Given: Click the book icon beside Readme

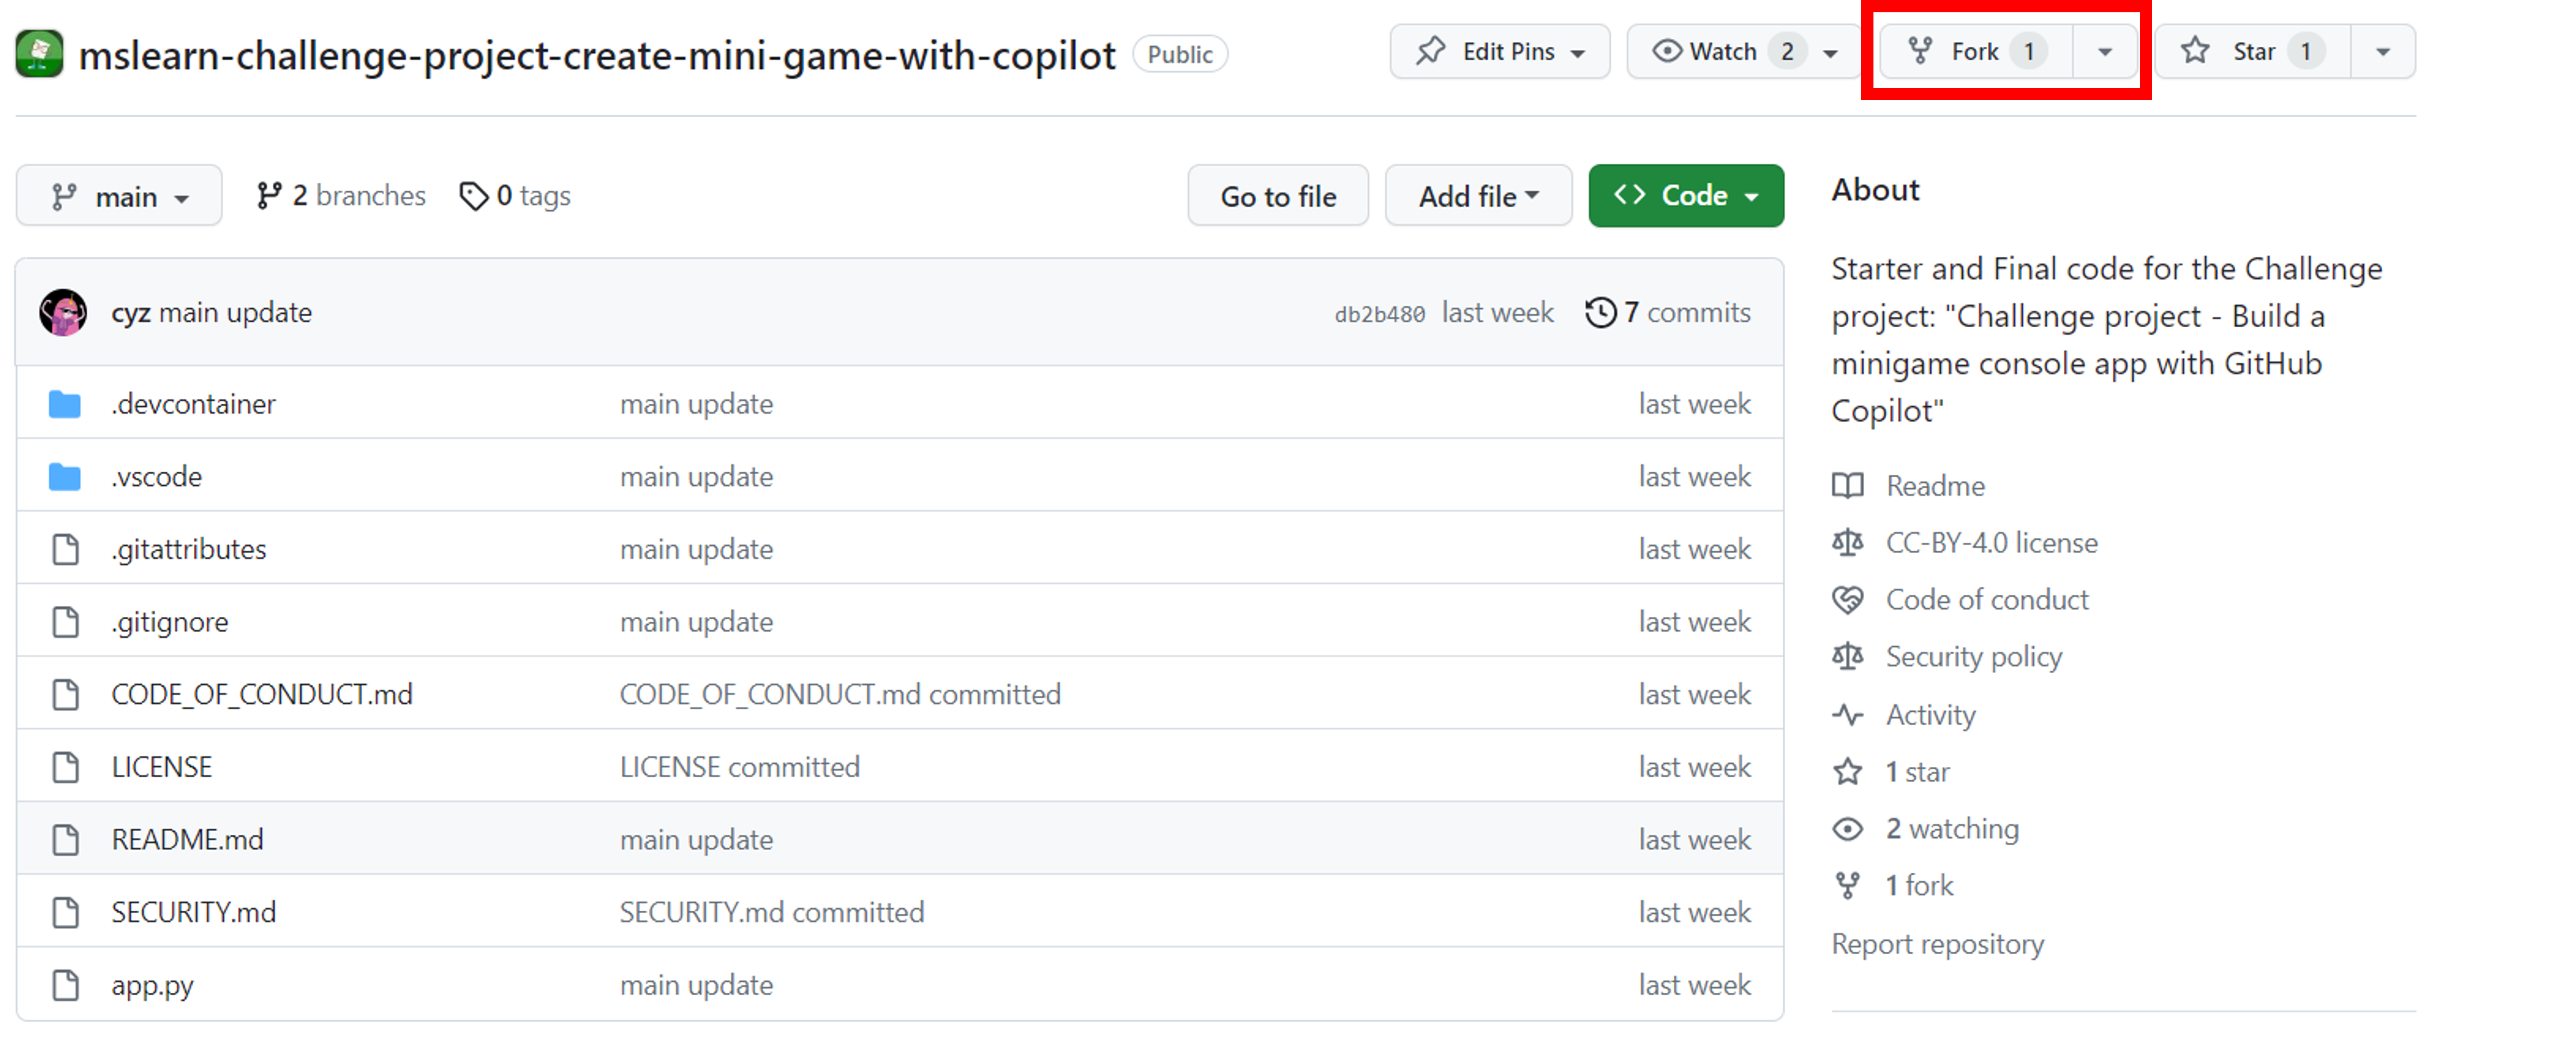Looking at the screenshot, I should coord(1847,486).
